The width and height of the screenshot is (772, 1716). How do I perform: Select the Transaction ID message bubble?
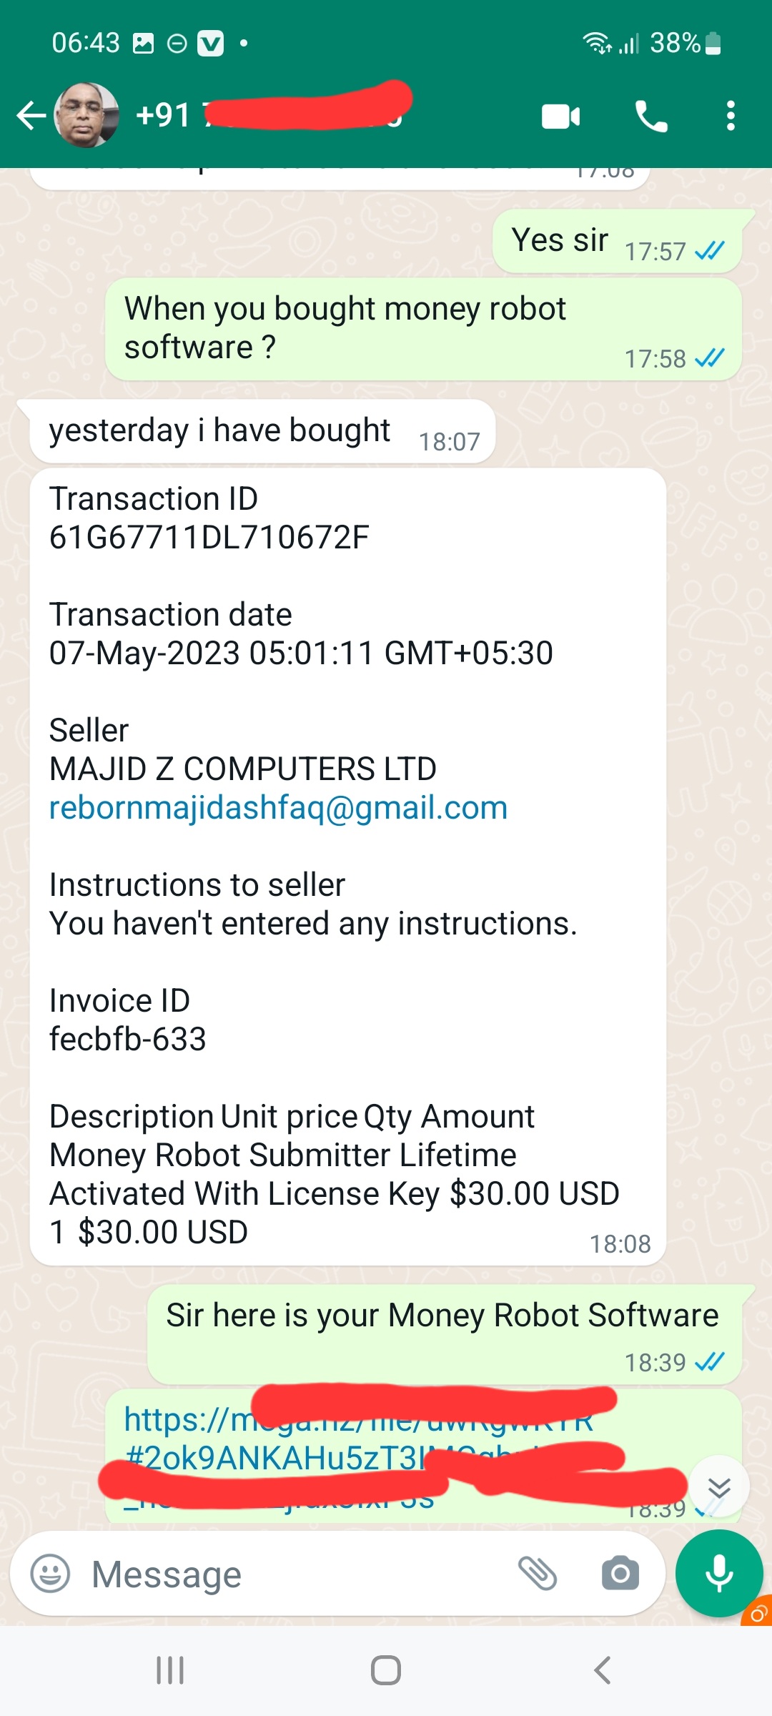point(347,865)
